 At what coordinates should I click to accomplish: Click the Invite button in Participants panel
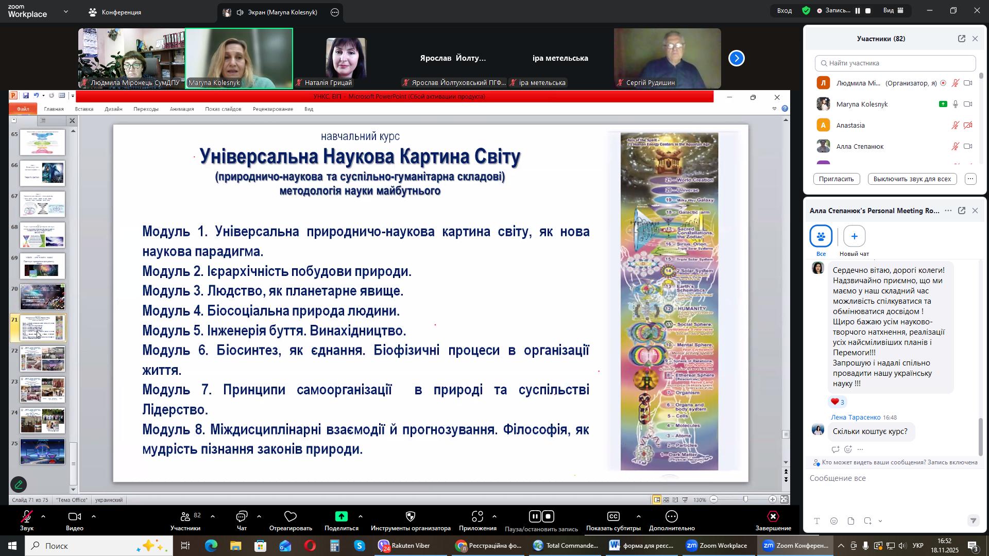coord(837,179)
